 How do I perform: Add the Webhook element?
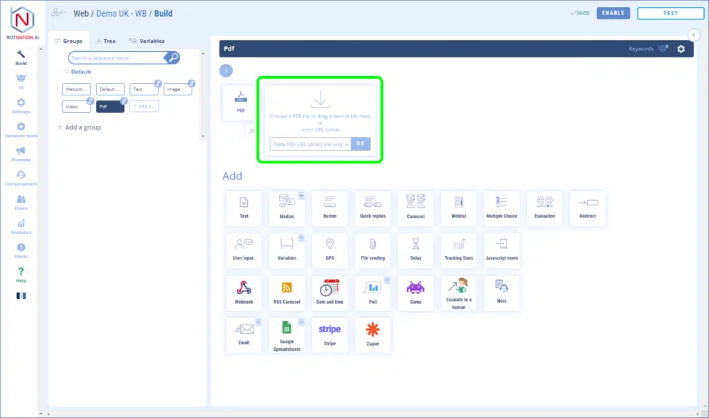coord(244,293)
